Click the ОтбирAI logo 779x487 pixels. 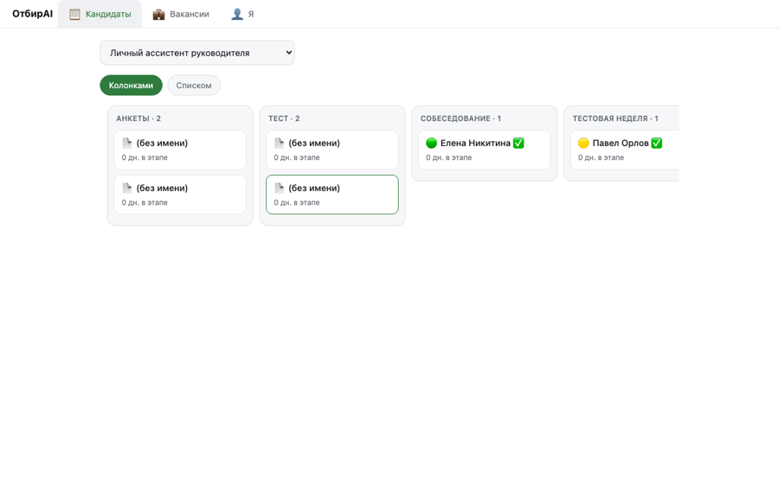coord(32,14)
